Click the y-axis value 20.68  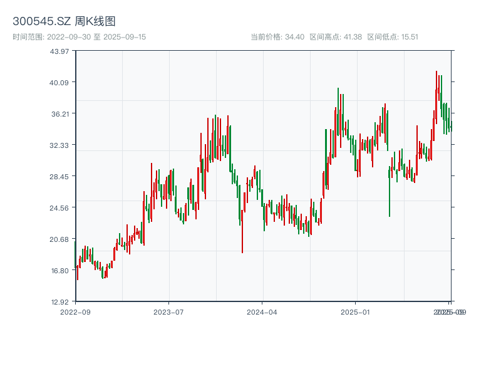tap(59, 239)
